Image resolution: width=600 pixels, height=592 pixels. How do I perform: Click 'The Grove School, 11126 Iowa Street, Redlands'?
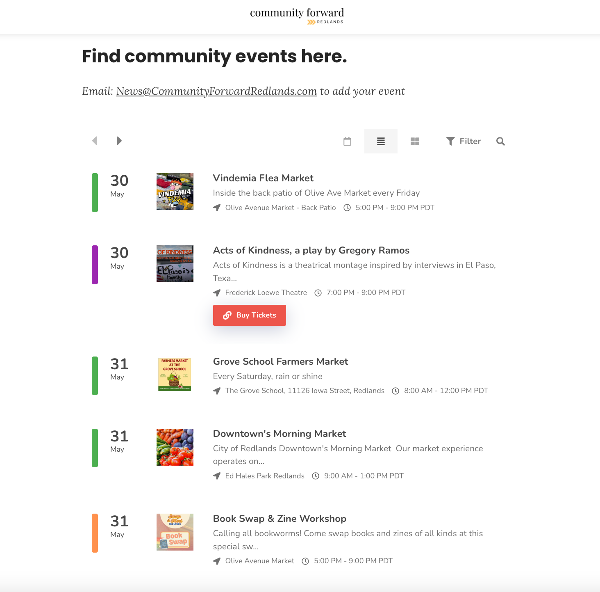tap(305, 391)
